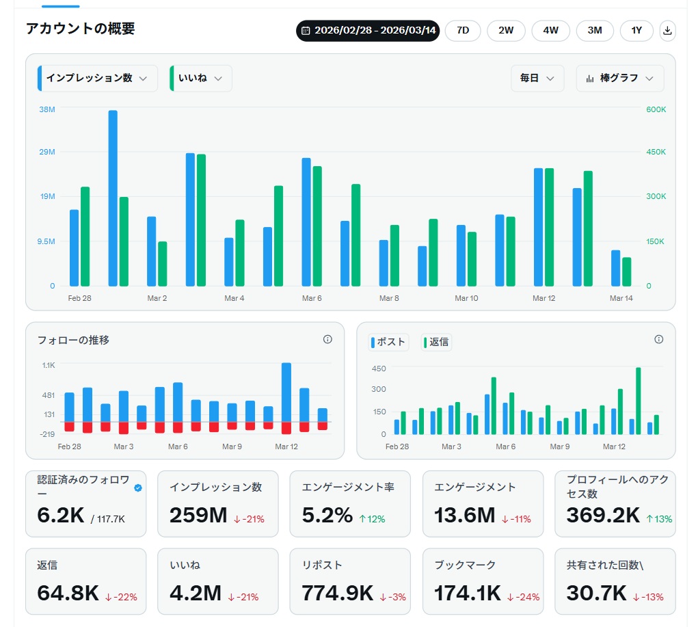This screenshot has width=698, height=627.
Task: Click the エンゲージメント率 stat card
Action: tap(350, 503)
